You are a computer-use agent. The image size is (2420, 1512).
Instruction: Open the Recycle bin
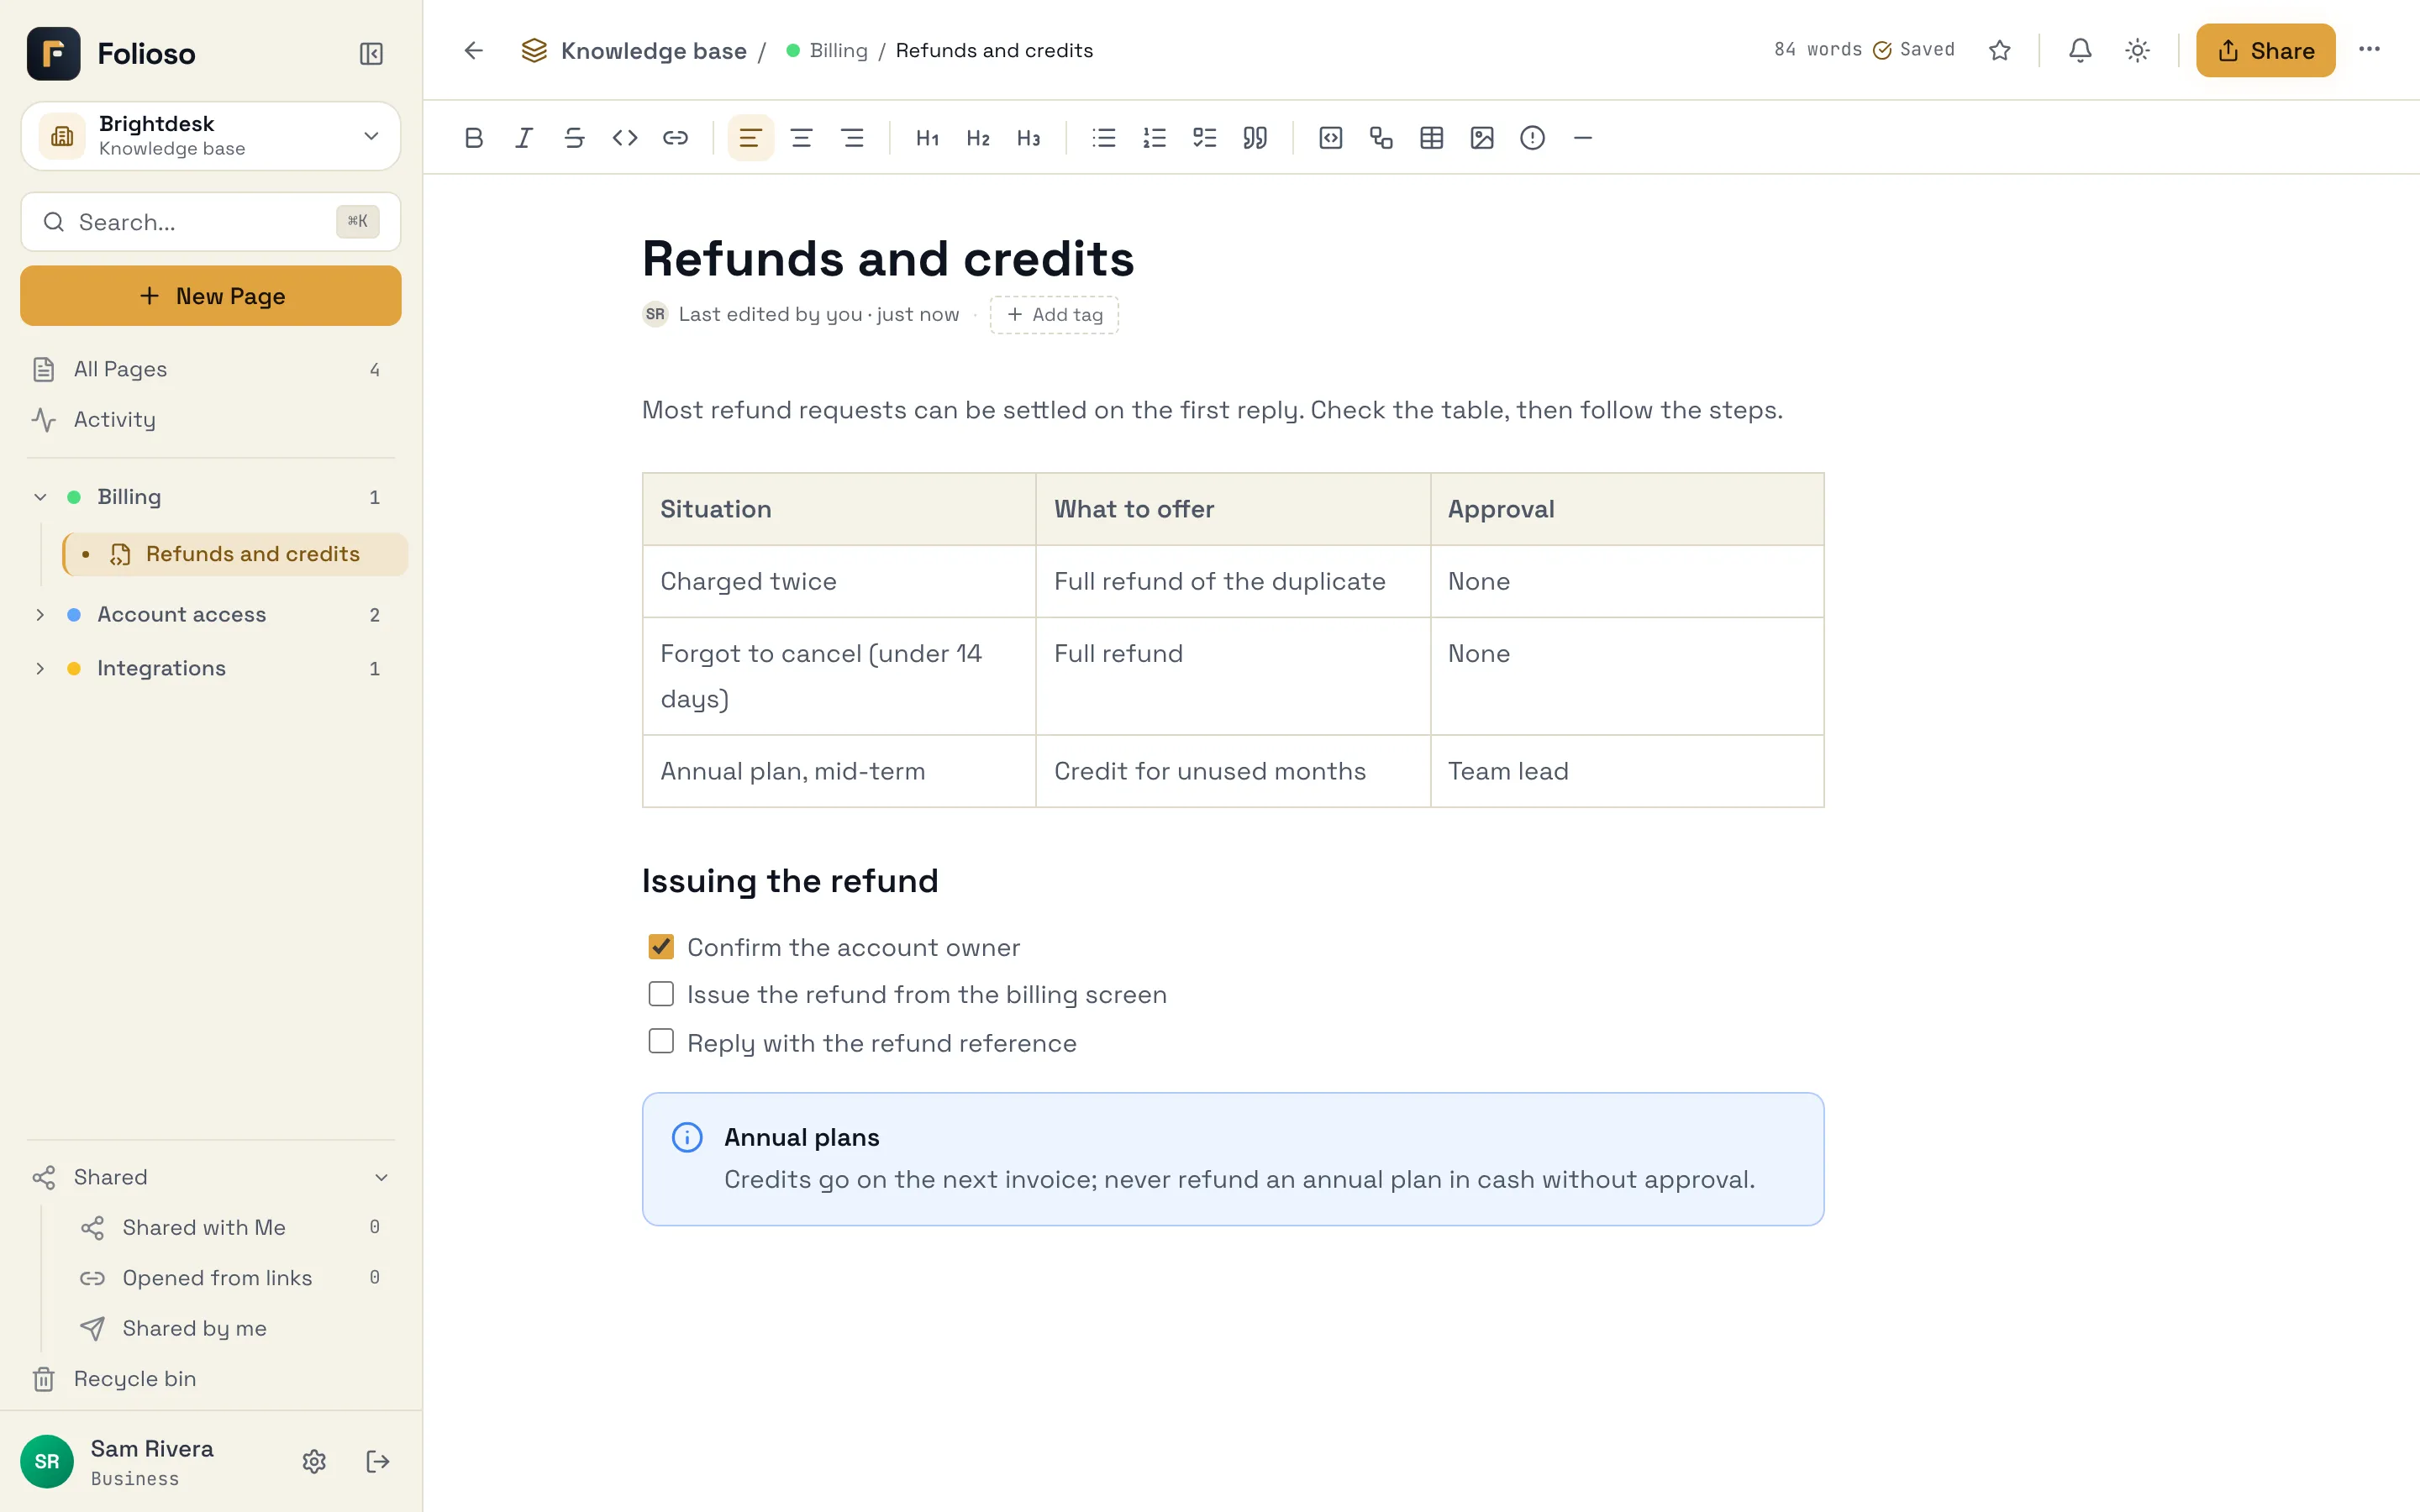click(x=211, y=1379)
